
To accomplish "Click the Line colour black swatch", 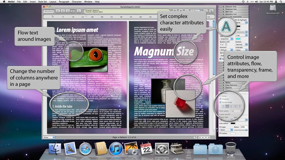I will tap(233, 123).
